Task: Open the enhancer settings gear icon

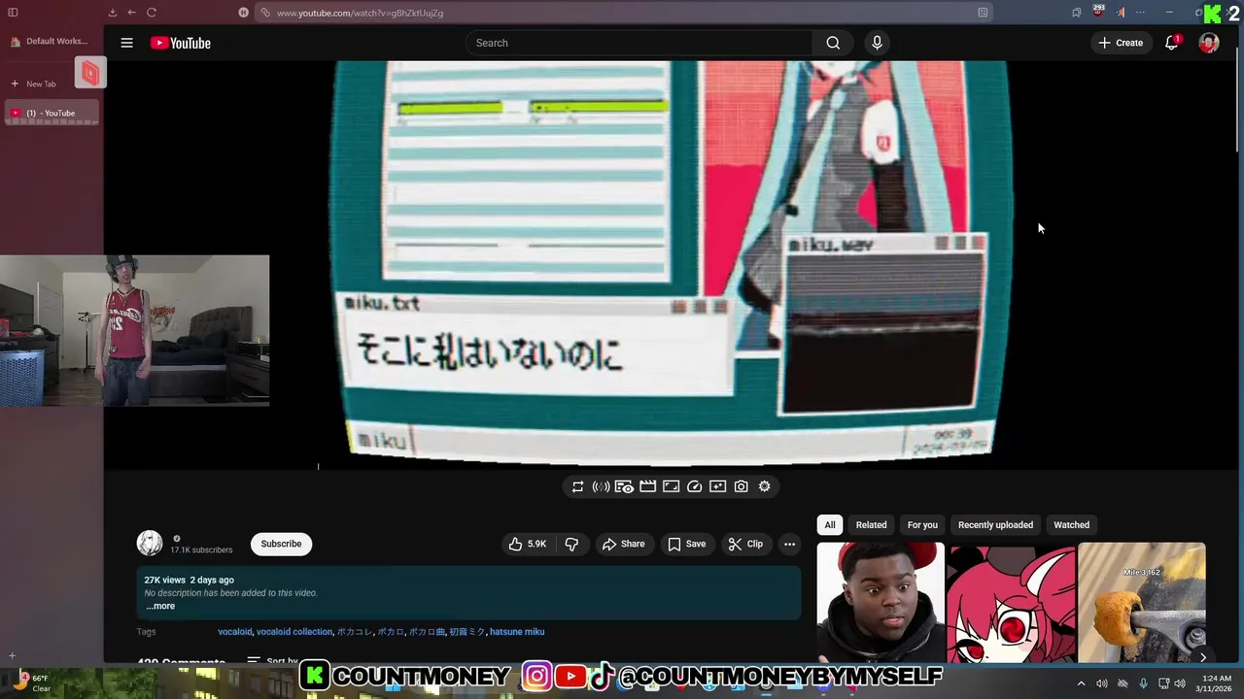Action: click(764, 486)
